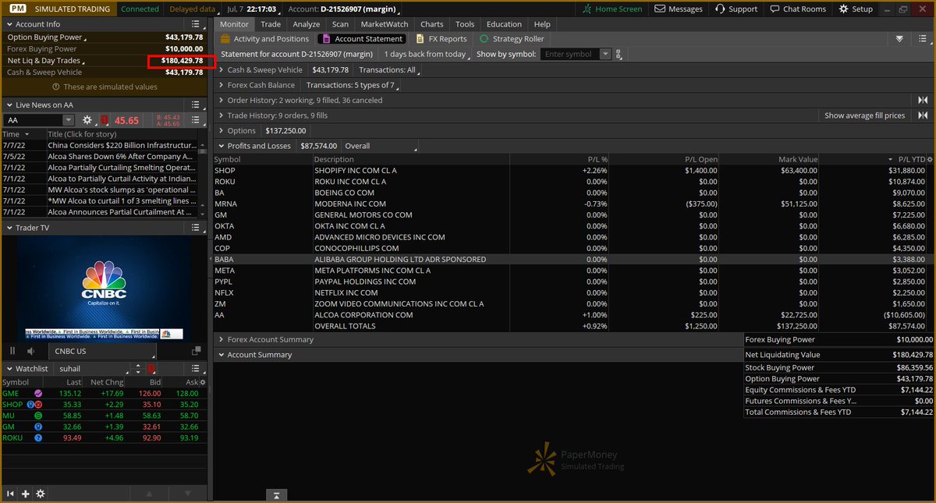Open the Messages envelope
The height and width of the screenshot is (503, 936).
click(660, 9)
